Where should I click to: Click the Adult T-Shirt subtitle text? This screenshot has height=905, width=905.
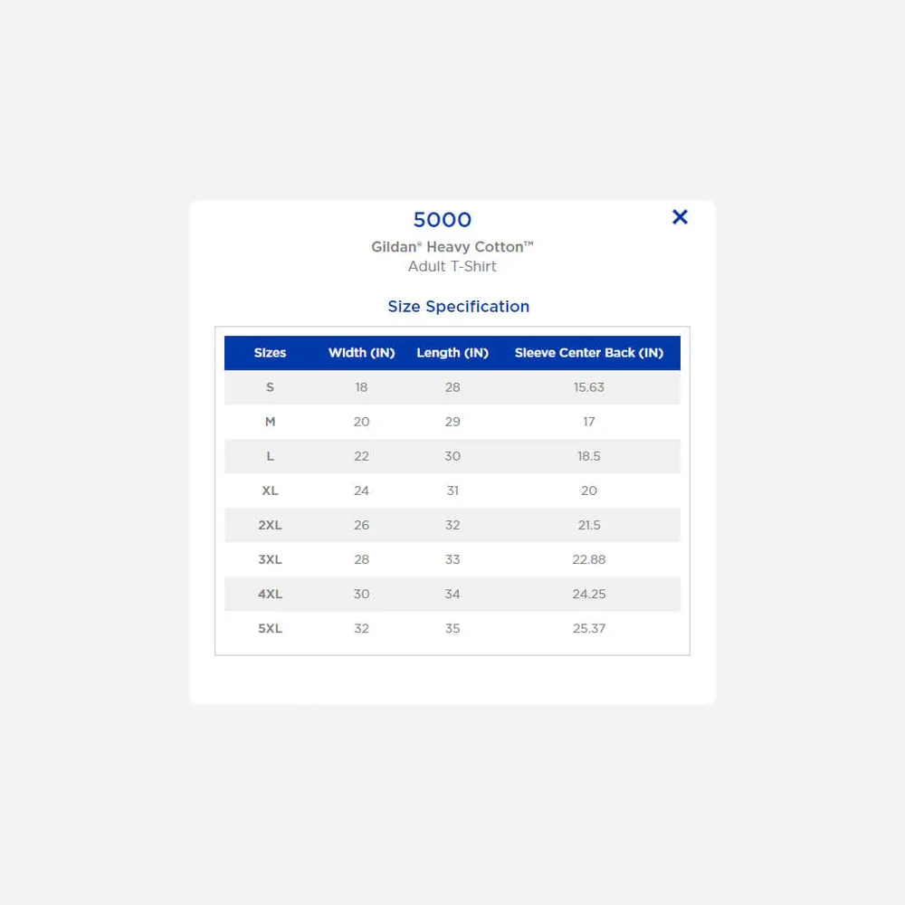[x=452, y=266]
